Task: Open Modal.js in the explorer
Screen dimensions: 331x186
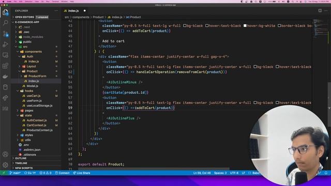Action: tap(32, 86)
